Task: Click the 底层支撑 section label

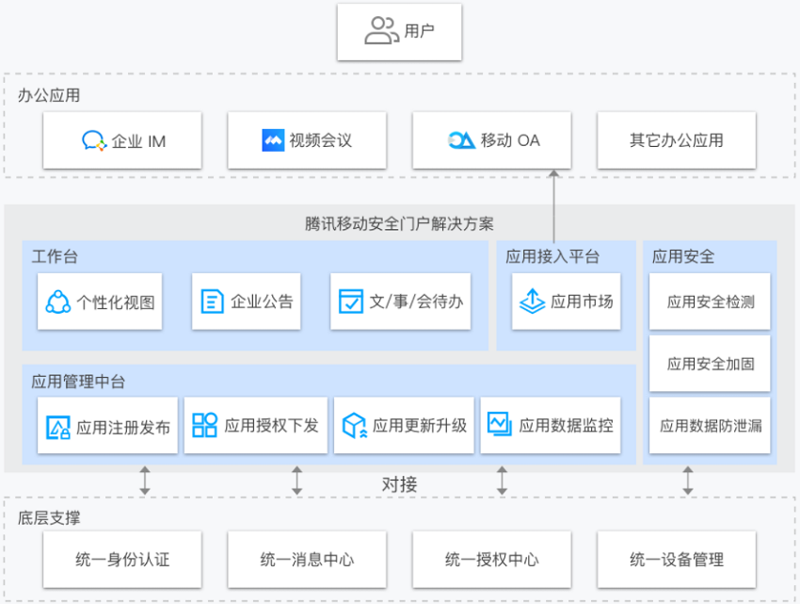Action: (49, 517)
